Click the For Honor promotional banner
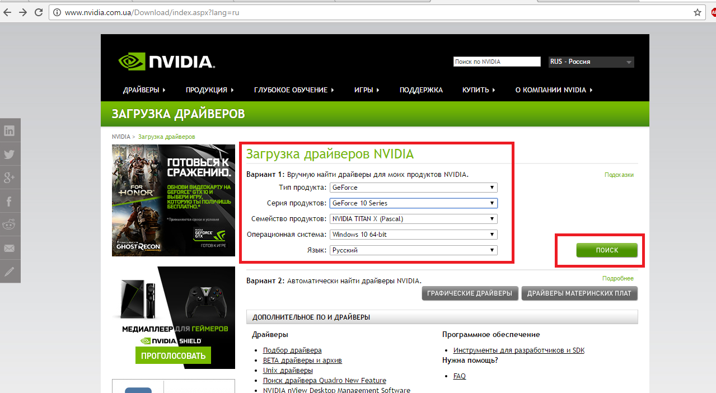Screen dimensions: 716x393 [174, 200]
